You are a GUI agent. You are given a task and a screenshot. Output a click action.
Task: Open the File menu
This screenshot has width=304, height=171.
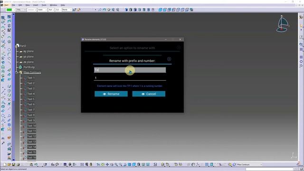(13, 5)
